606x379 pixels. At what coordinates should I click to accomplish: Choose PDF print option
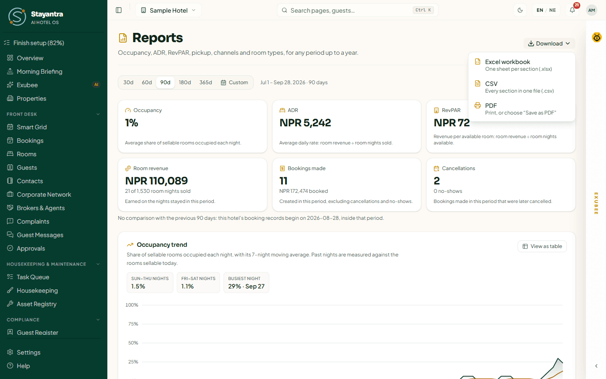(x=521, y=109)
